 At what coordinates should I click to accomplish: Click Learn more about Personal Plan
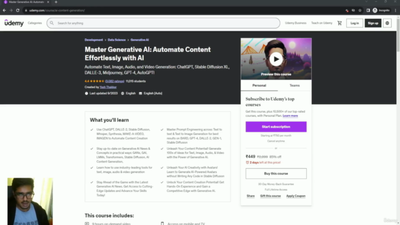click(x=290, y=116)
